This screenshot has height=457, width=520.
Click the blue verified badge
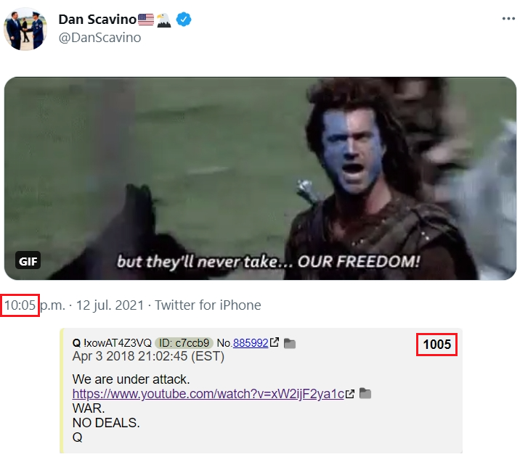click(x=184, y=19)
